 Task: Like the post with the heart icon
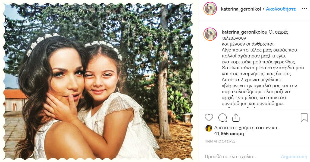pos(209,118)
